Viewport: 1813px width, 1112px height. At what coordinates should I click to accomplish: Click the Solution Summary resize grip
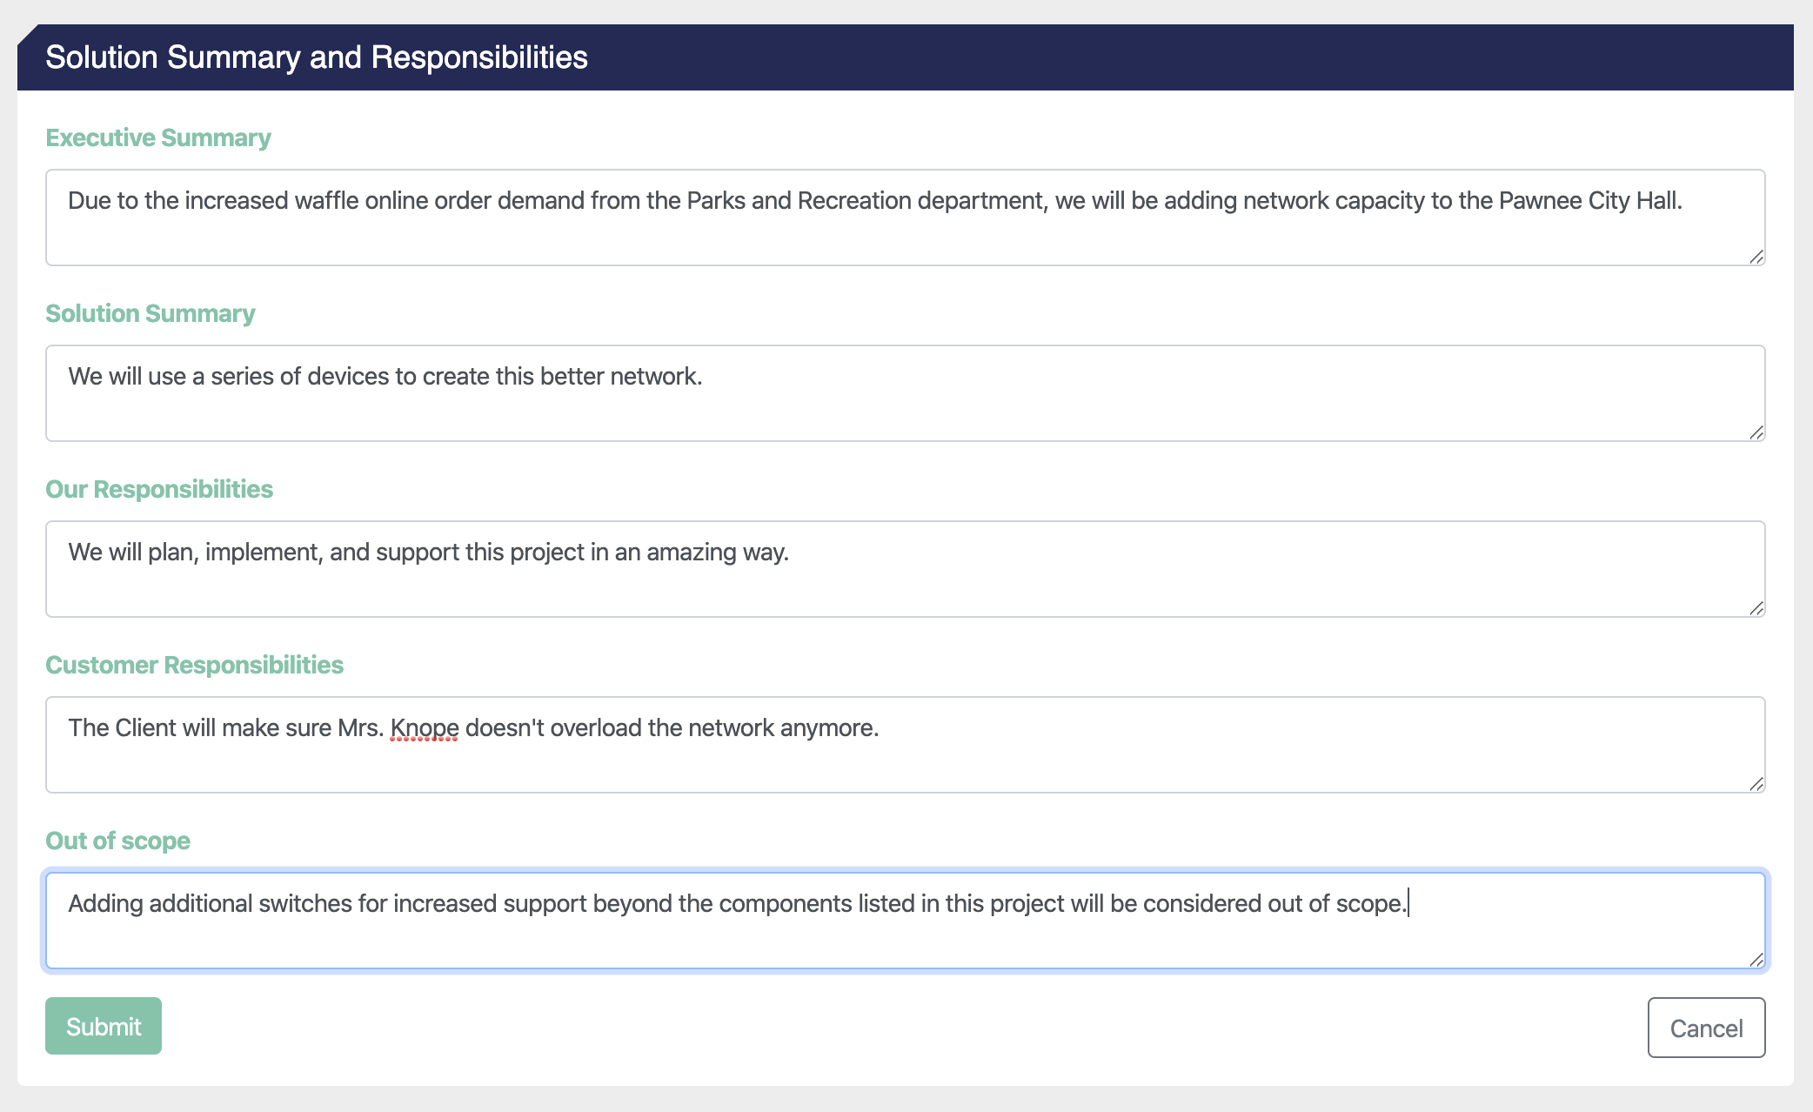click(1756, 432)
